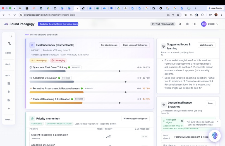Click mic/eye icons next to 45 / 80
This screenshot has height=146, width=225.
pyautogui.click(x=139, y=88)
